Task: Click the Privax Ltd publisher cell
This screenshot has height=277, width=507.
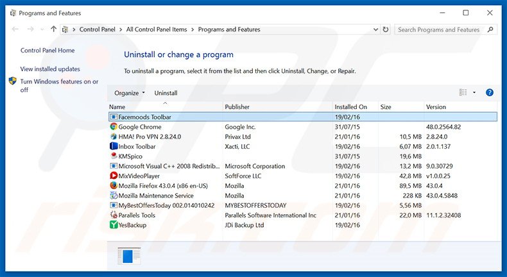Action: [237, 137]
